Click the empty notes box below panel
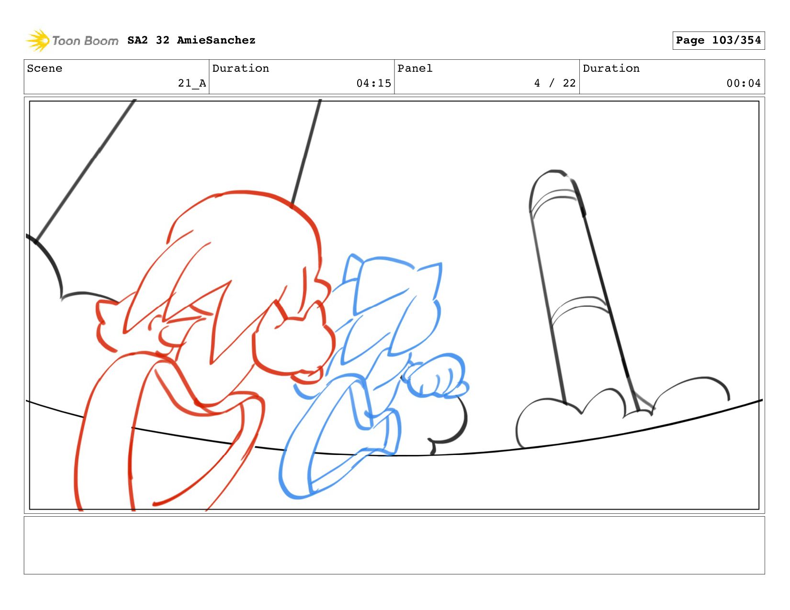The image size is (790, 610). click(394, 545)
